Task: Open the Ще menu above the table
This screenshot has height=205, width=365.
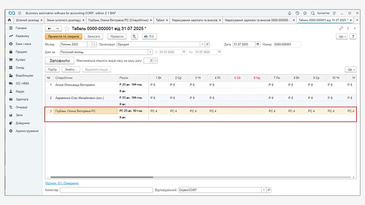Action: pos(351,69)
